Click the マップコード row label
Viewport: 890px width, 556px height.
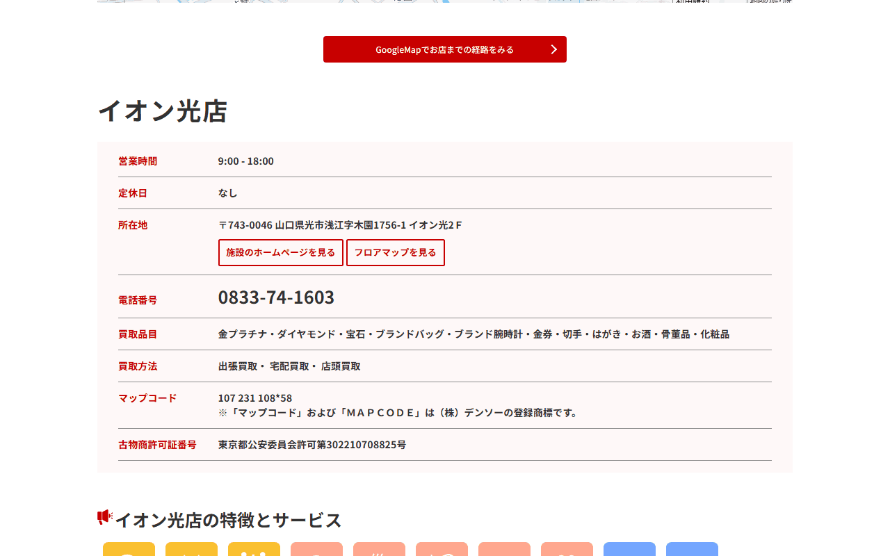147,398
